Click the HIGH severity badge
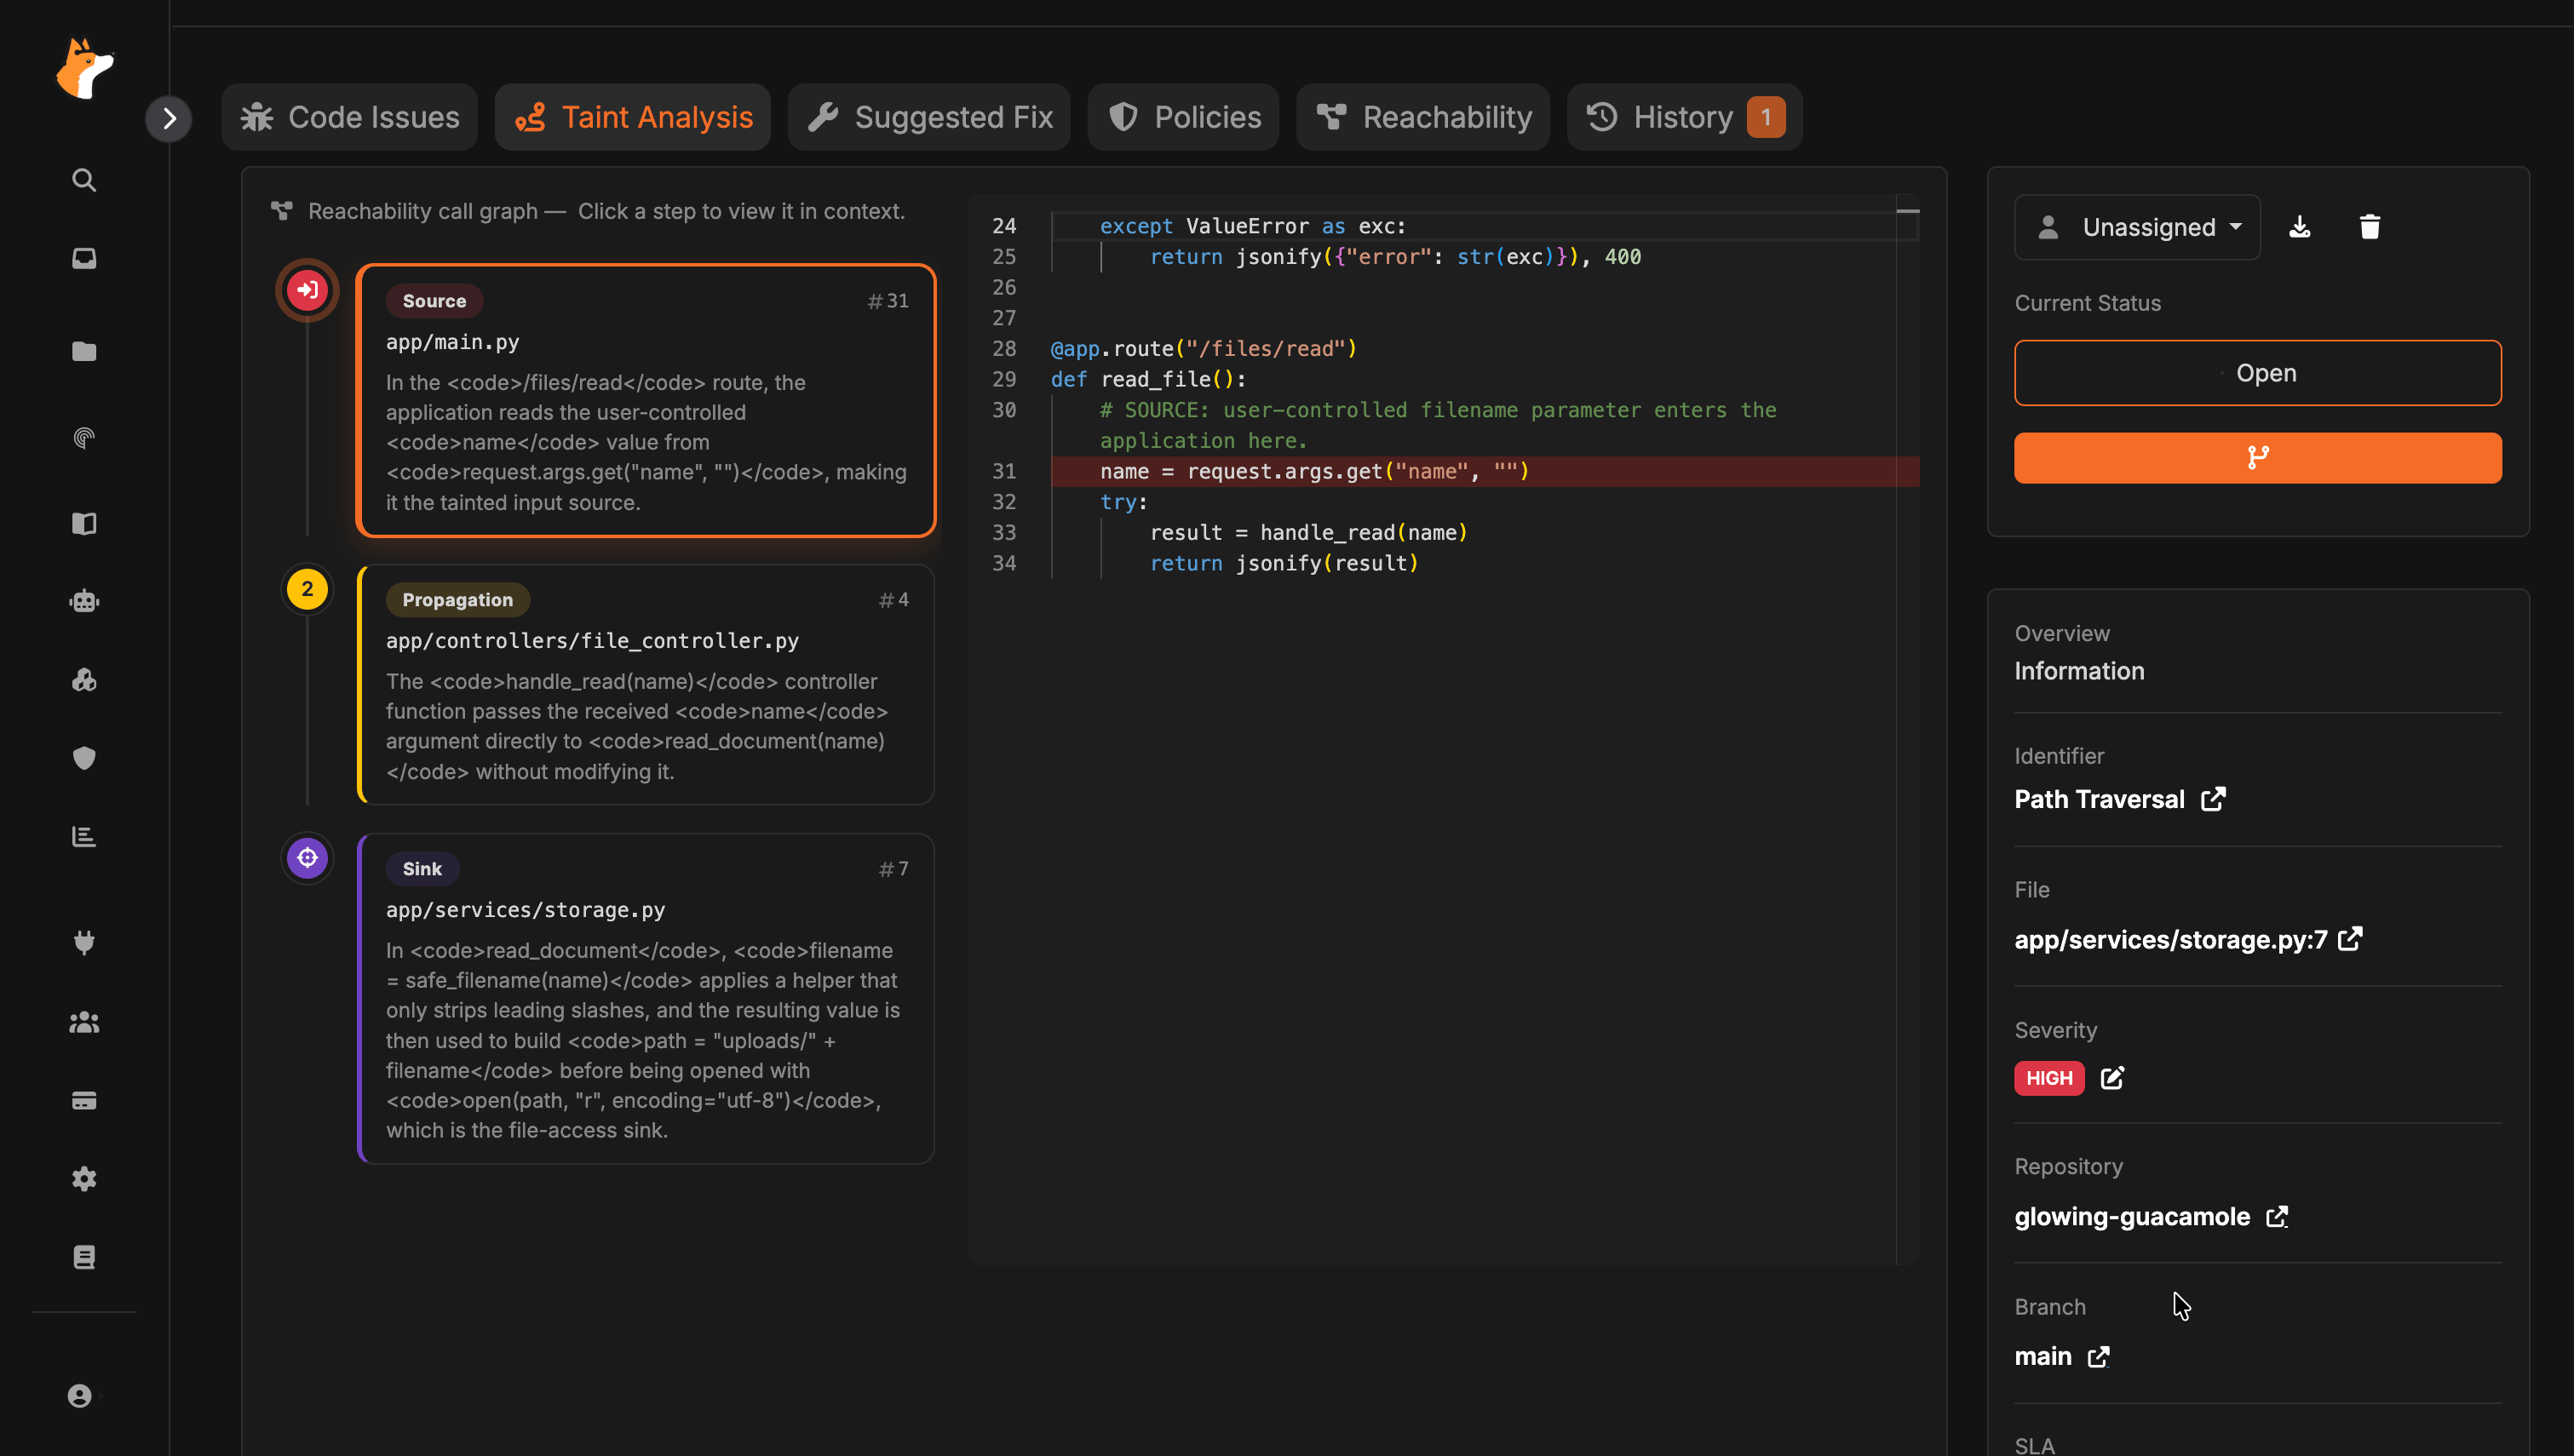 (2049, 1078)
